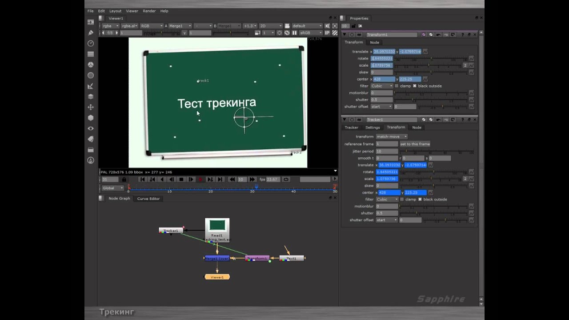Image resolution: width=569 pixels, height=320 pixels.
Task: Stop playback with the stop button
Action: pyautogui.click(x=181, y=179)
